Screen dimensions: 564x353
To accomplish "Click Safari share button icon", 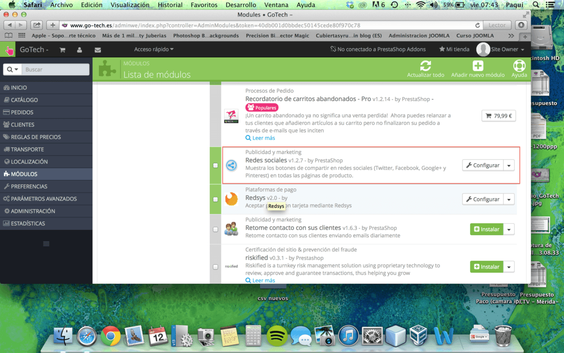I will pos(36,25).
